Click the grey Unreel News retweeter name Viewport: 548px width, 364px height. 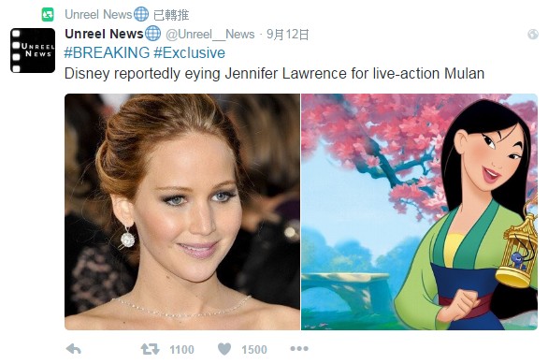98,14
